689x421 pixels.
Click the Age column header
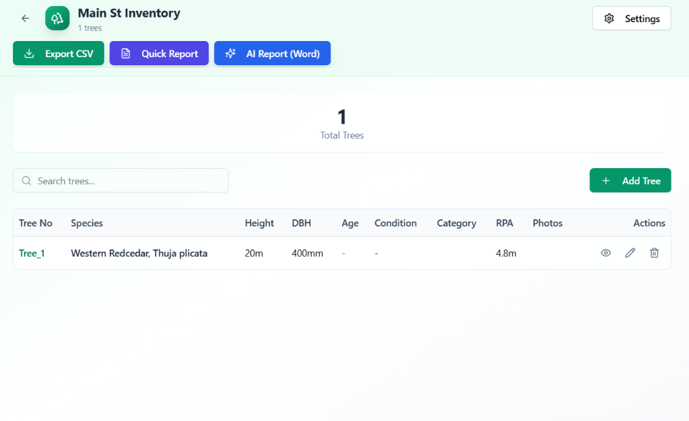coord(350,223)
